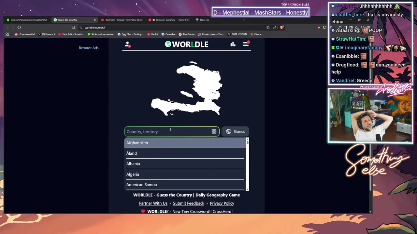Click the user account icon on Worldle
The width and height of the screenshot is (417, 234).
pos(128,45)
